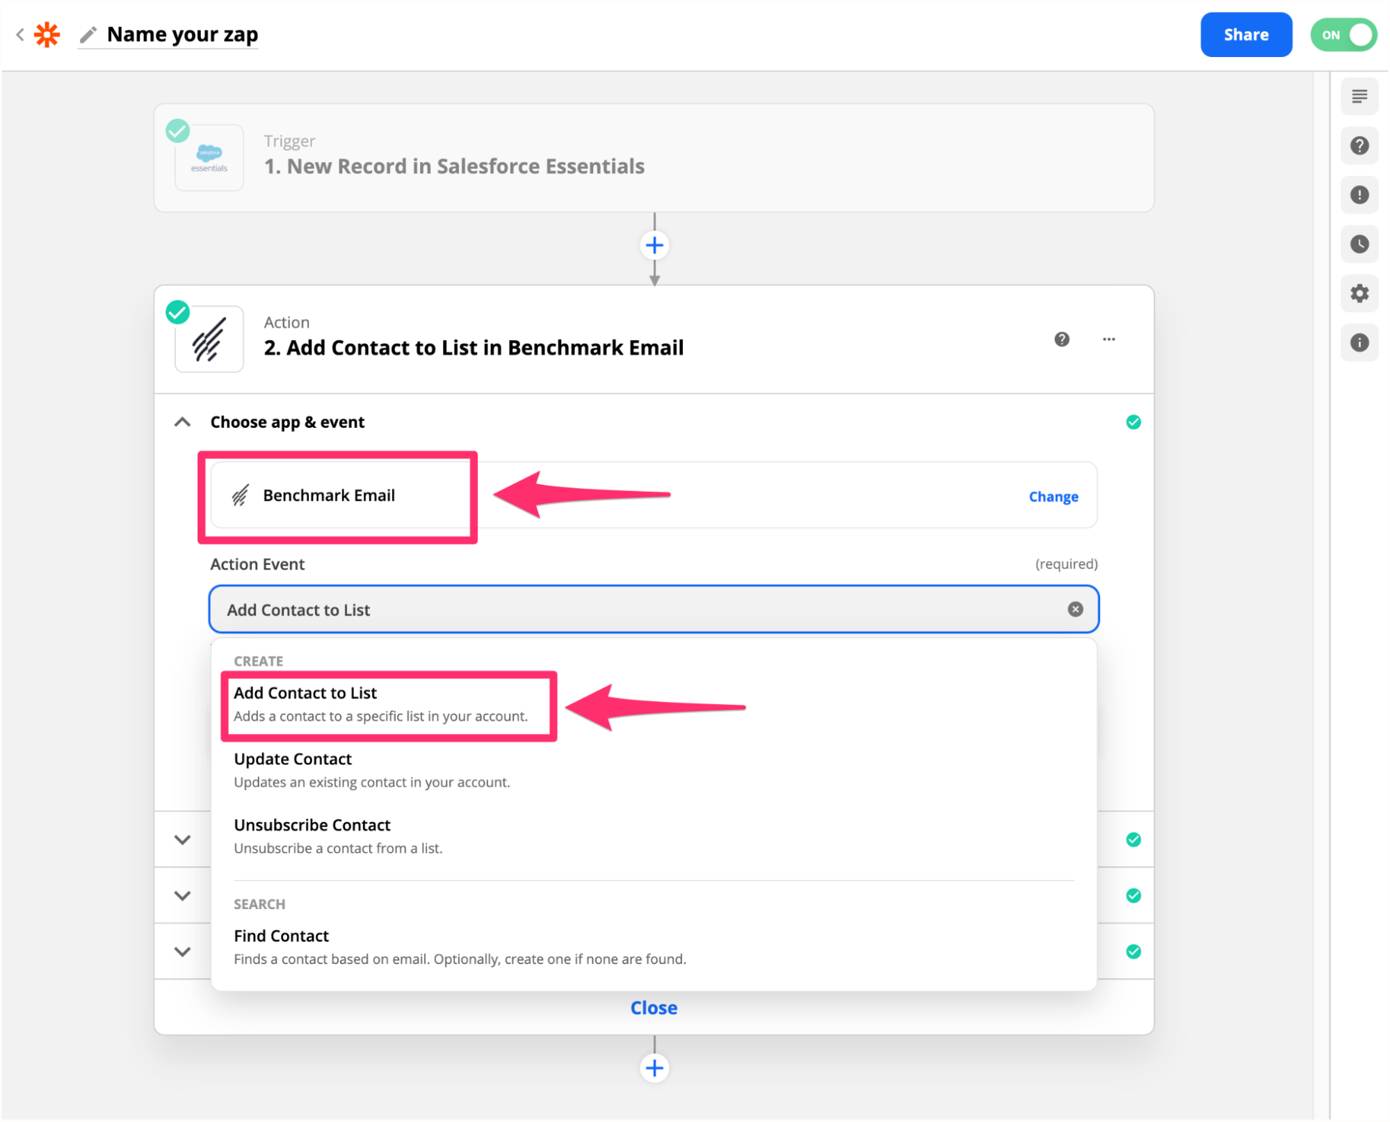Open the Zap outline sidebar icon
The width and height of the screenshot is (1390, 1122).
(1359, 96)
